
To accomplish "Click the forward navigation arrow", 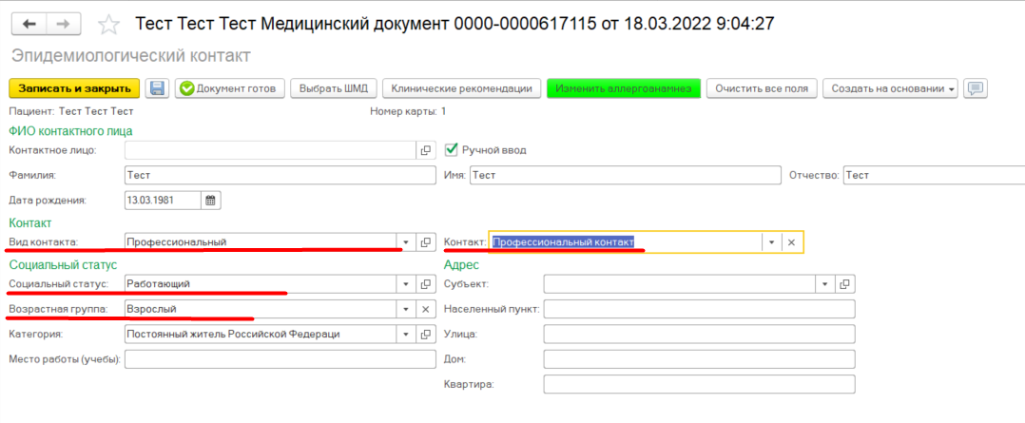I will tap(63, 23).
